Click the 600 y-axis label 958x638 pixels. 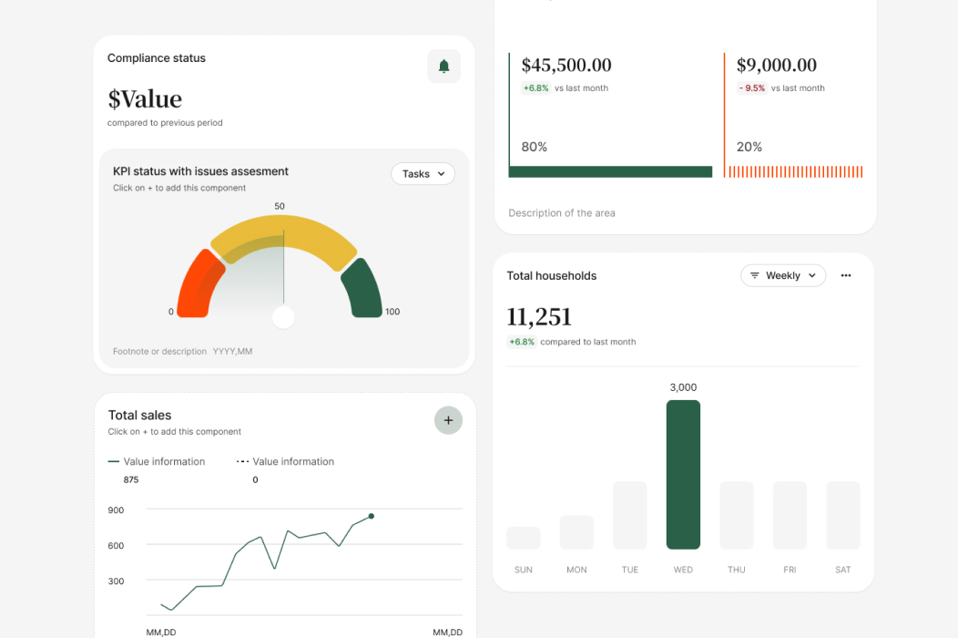point(116,545)
